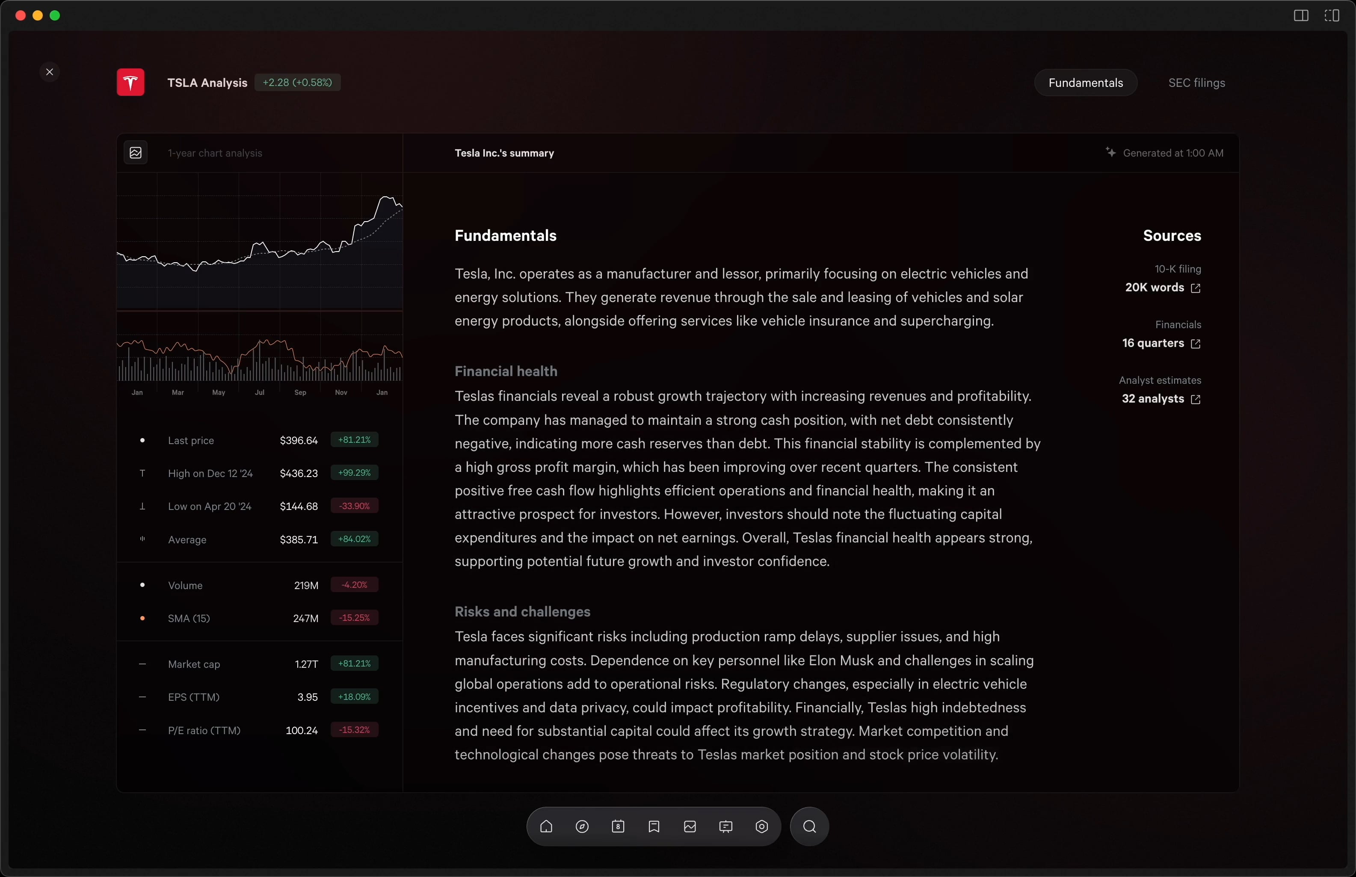Toggle the Last price indicator dot

pyautogui.click(x=143, y=440)
